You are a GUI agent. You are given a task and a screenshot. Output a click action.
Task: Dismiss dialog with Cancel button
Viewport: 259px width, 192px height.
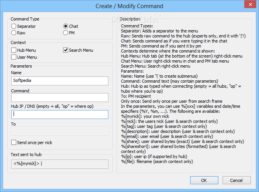[237, 180]
